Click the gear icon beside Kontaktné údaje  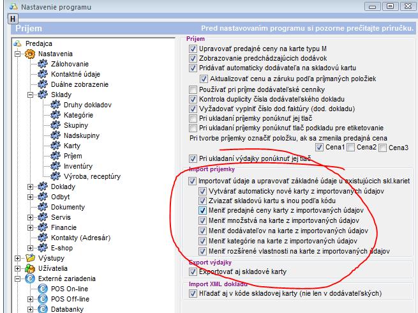[43, 74]
